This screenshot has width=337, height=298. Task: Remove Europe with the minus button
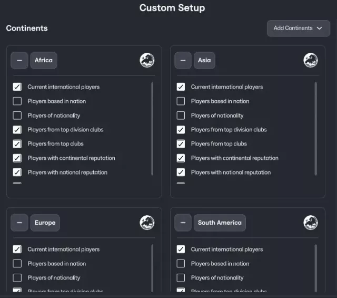(x=19, y=223)
